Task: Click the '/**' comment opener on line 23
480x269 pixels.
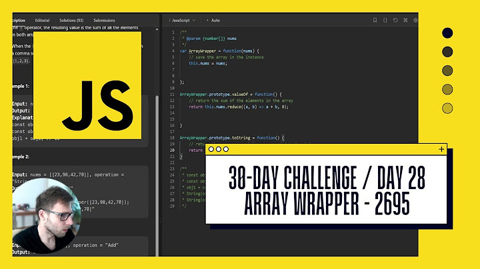Action: click(183, 168)
